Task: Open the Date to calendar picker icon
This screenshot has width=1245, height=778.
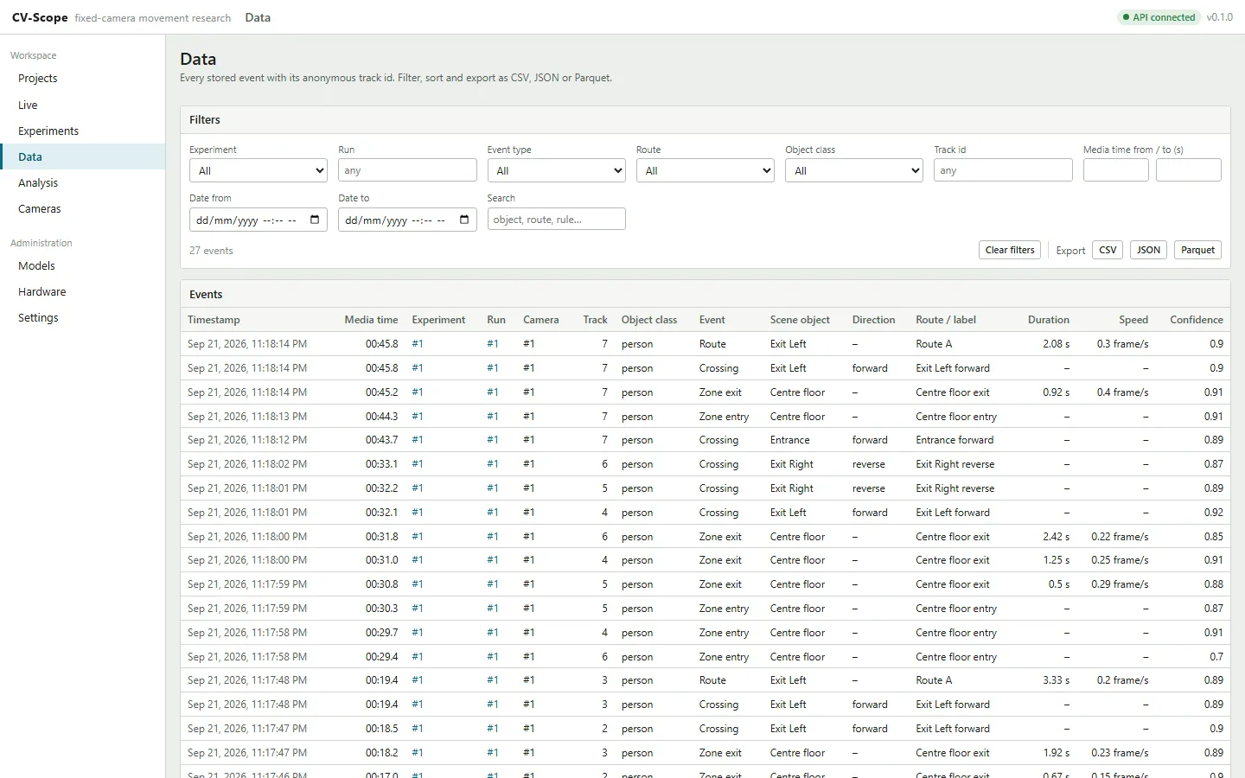Action: pyautogui.click(x=464, y=220)
